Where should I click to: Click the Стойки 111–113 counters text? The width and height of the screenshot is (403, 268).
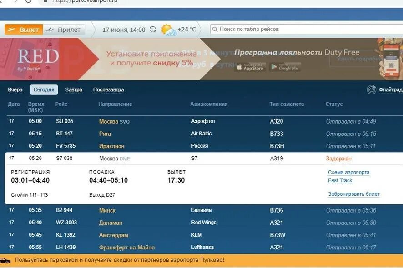pyautogui.click(x=29, y=195)
